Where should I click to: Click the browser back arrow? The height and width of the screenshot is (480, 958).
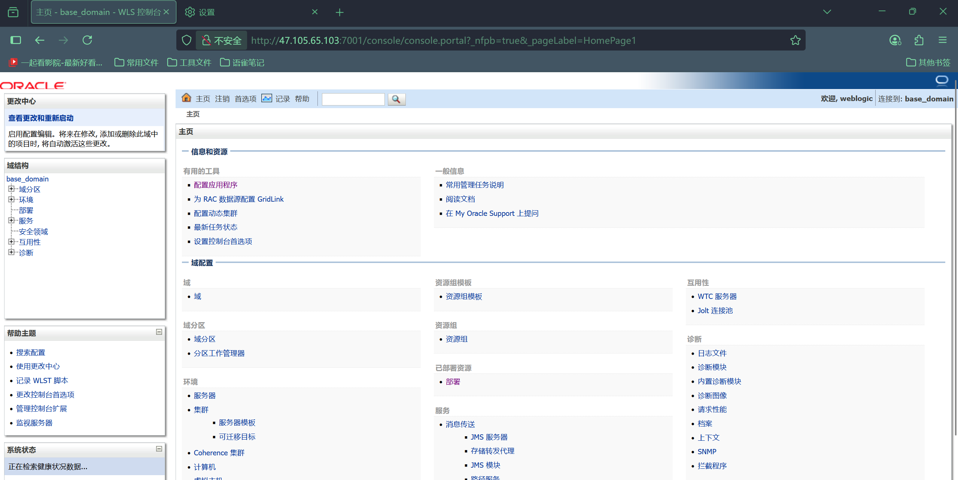40,40
